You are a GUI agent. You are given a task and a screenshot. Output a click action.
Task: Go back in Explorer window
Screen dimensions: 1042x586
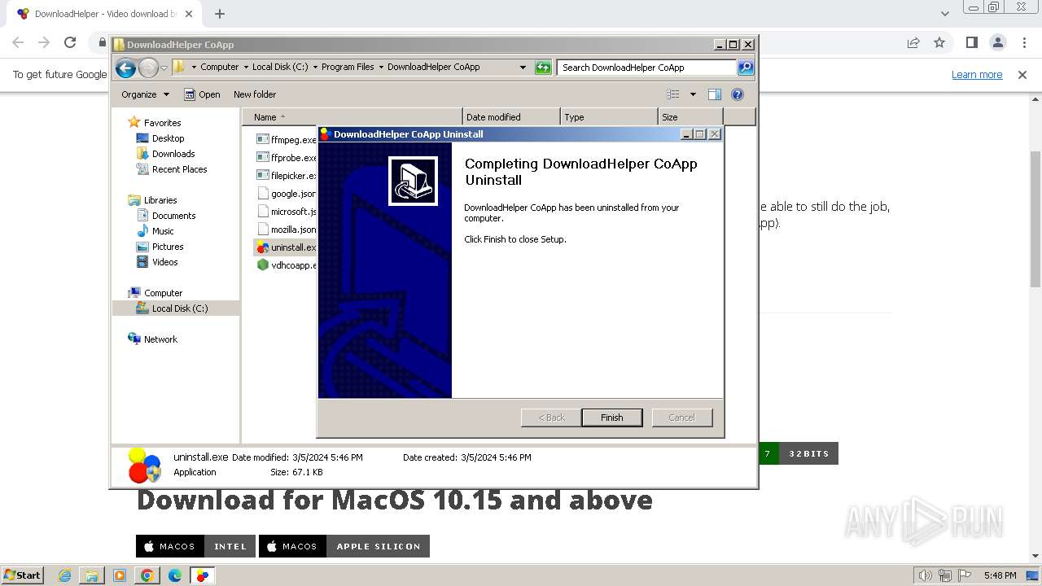(x=125, y=68)
